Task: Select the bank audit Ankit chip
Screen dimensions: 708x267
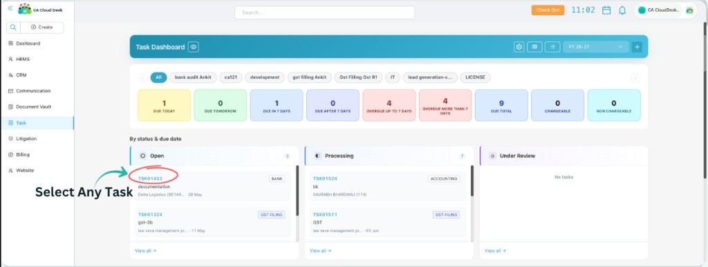Action: pyautogui.click(x=194, y=77)
